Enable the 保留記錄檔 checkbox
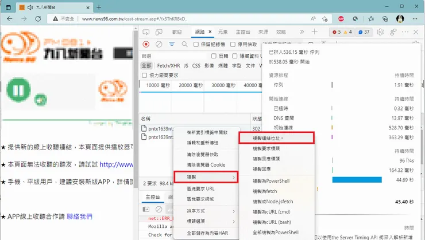 pyautogui.click(x=196, y=44)
